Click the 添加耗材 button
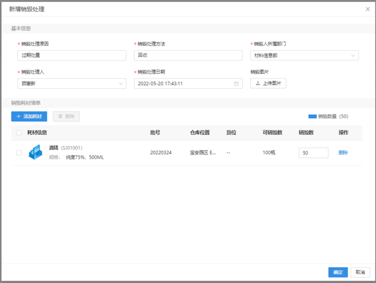The width and height of the screenshot is (376, 283). (29, 116)
